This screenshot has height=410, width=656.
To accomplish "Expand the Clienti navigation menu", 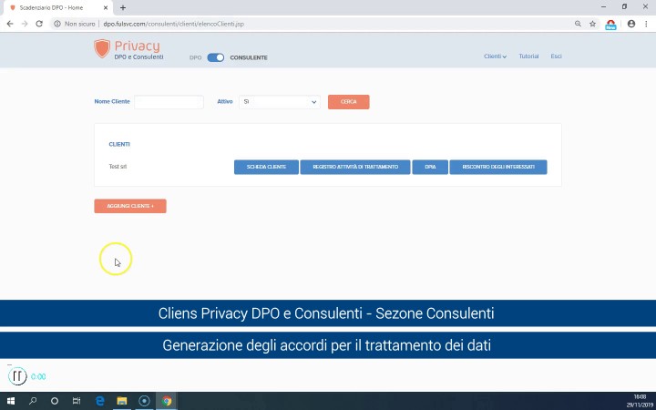I will tap(495, 56).
